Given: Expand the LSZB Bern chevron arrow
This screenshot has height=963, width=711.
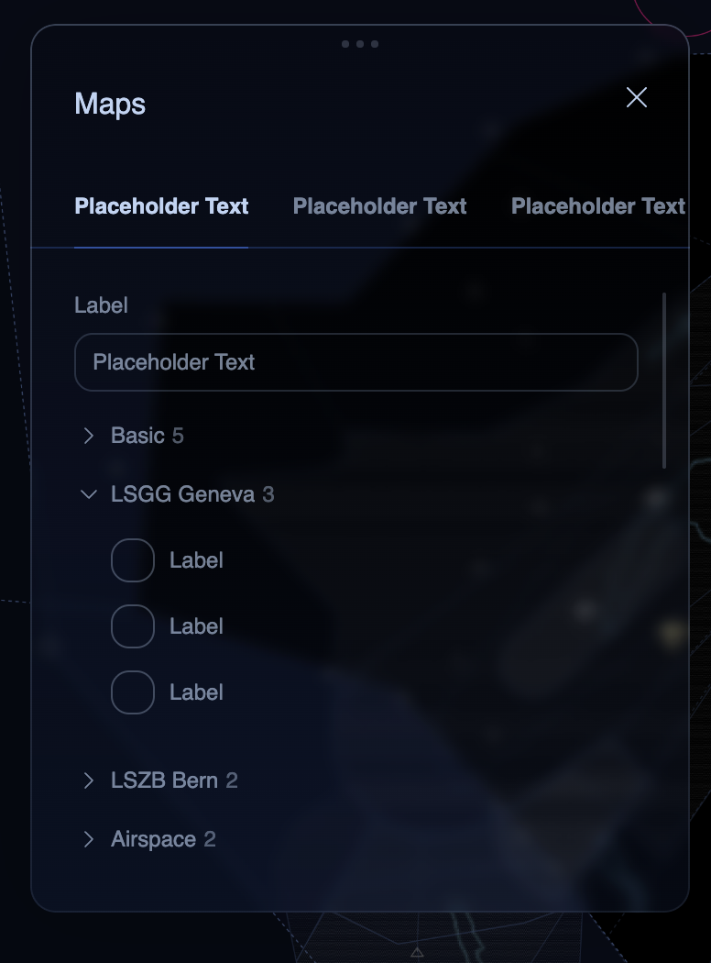Looking at the screenshot, I should pyautogui.click(x=89, y=780).
